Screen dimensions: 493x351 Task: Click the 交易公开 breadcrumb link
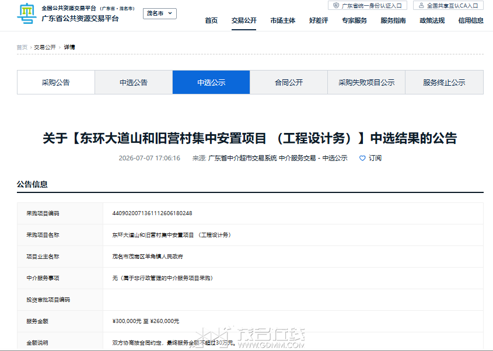(45, 47)
